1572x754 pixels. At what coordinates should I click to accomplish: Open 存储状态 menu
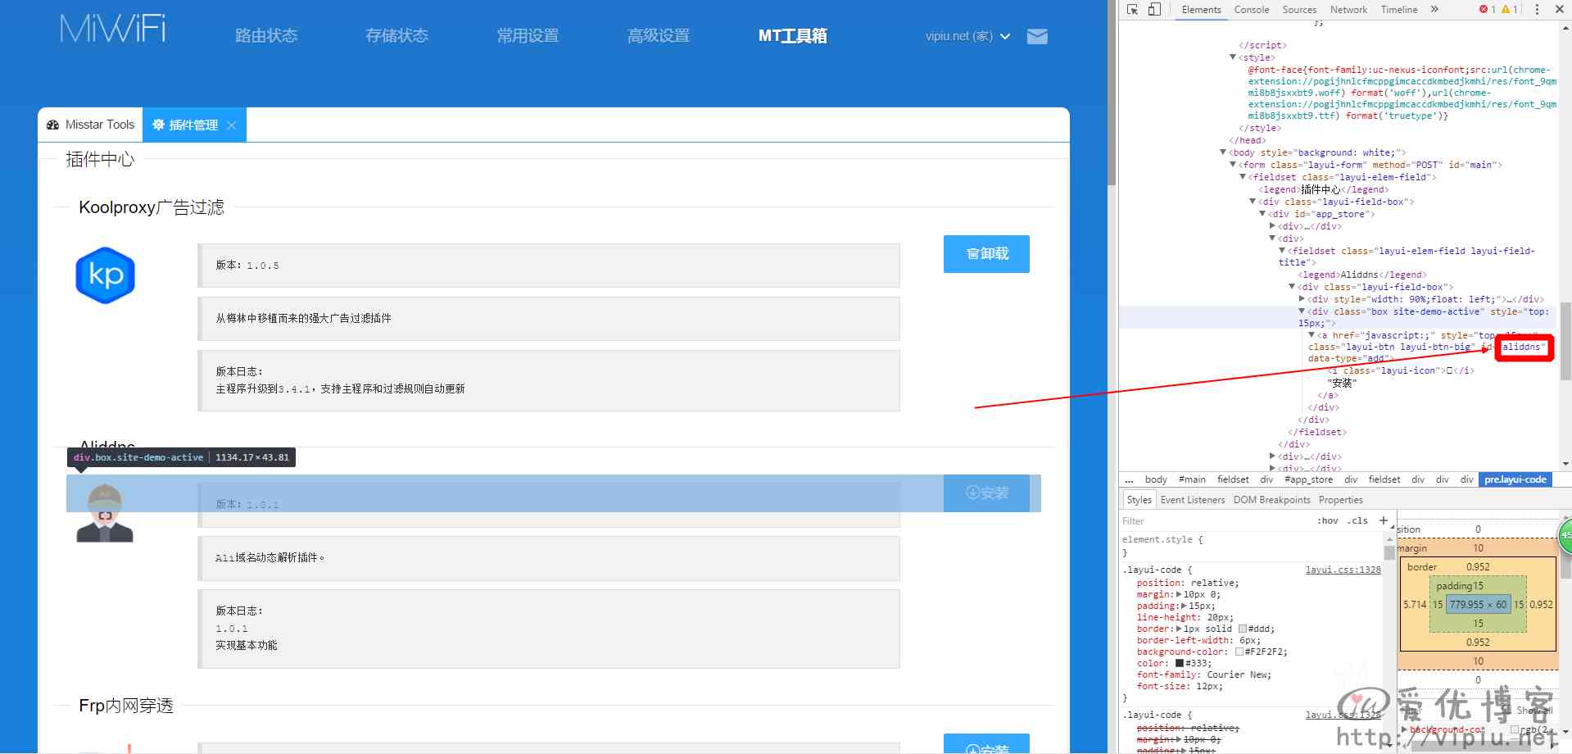tap(397, 35)
